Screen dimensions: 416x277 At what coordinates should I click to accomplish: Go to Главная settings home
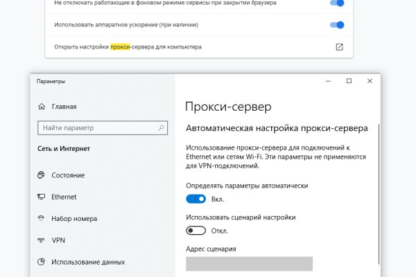[x=64, y=107]
